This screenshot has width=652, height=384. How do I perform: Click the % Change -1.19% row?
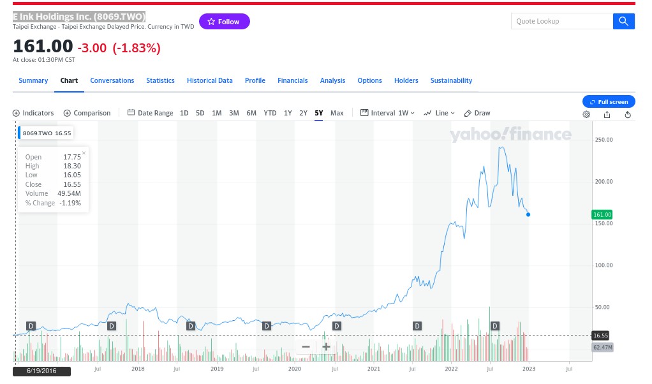[x=53, y=203]
